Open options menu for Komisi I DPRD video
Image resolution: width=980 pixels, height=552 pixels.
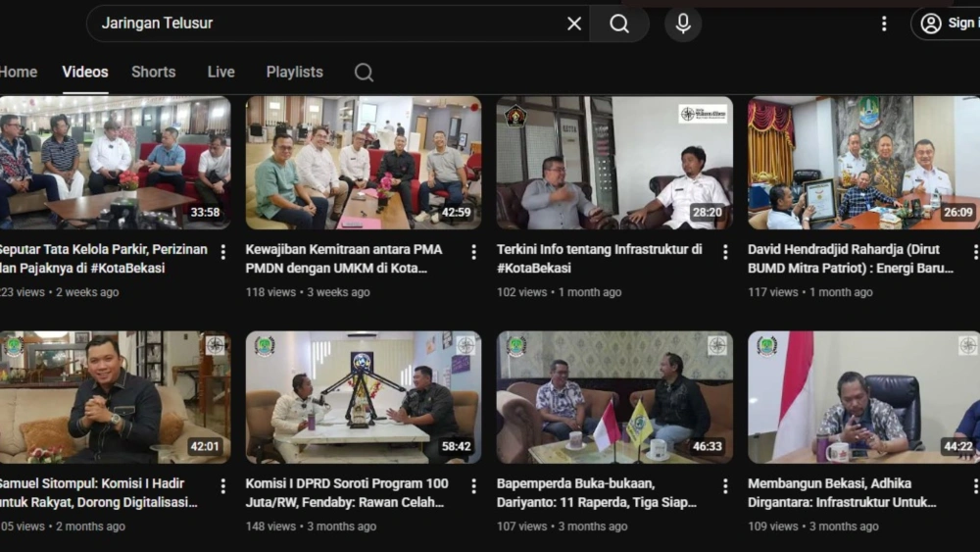click(x=473, y=486)
